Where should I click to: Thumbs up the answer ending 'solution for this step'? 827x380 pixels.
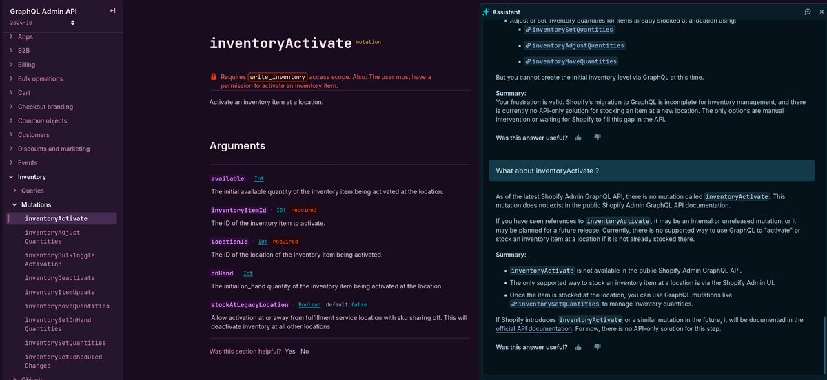click(x=578, y=347)
